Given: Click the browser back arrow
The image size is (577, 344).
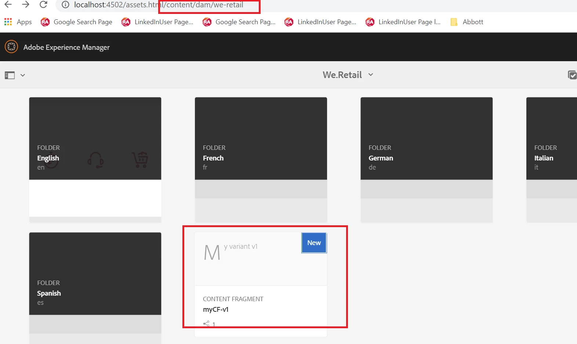Looking at the screenshot, I should pos(8,4).
